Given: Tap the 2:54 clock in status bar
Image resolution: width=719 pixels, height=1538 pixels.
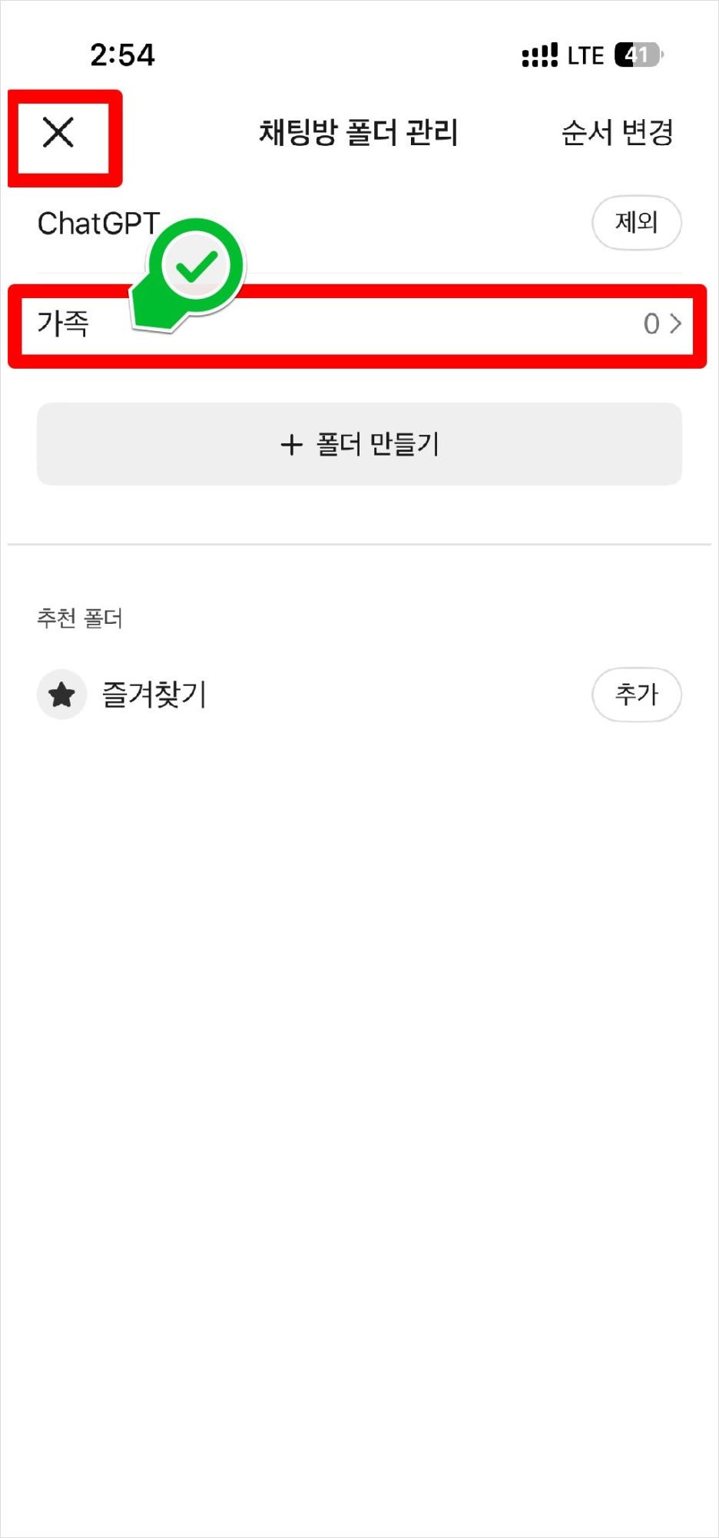Looking at the screenshot, I should click(122, 55).
